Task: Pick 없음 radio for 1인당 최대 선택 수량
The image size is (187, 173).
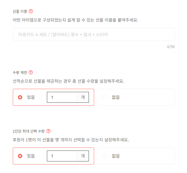Action: pos(105,156)
